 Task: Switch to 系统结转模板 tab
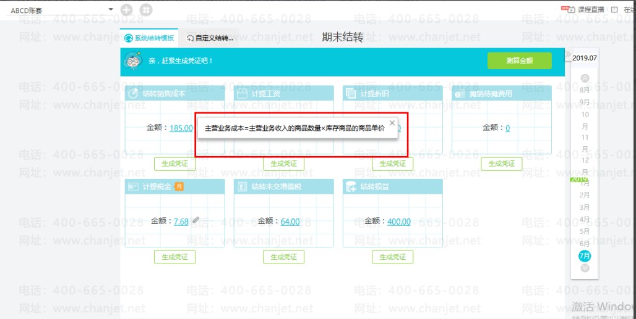click(x=149, y=38)
